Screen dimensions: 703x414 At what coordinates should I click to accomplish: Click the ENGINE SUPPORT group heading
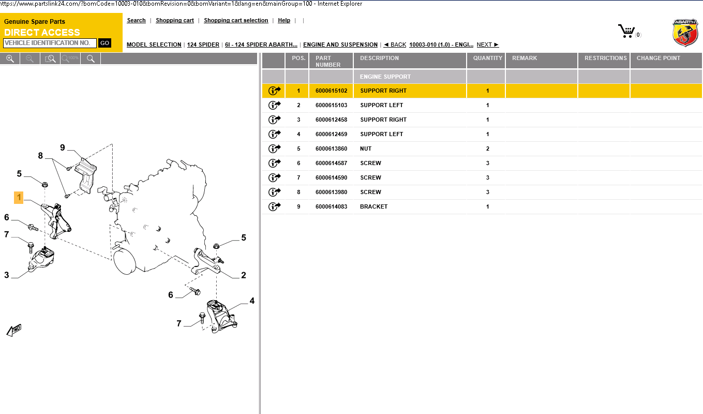(x=385, y=77)
